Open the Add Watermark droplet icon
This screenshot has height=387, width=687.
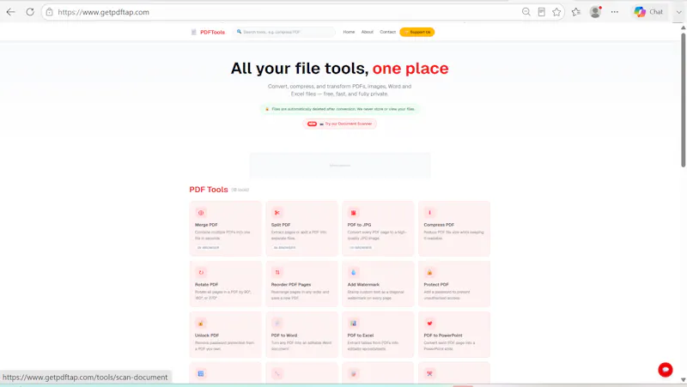[353, 272]
